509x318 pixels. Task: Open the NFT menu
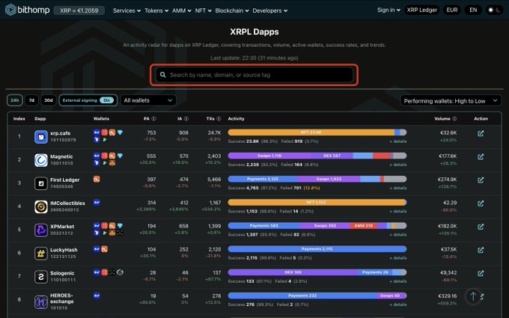tap(203, 10)
